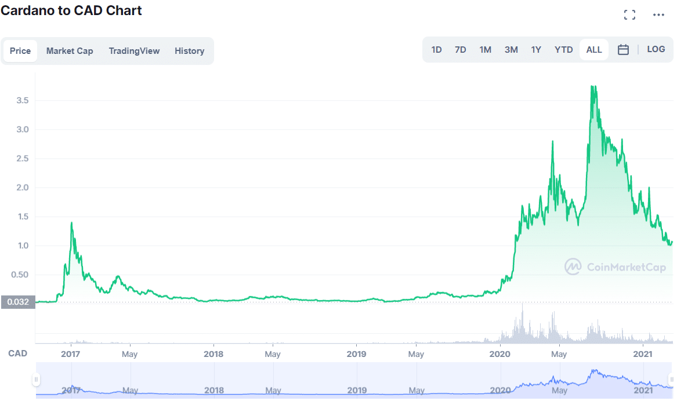677x401 pixels.
Task: Open the three-dot more options menu
Action: (x=658, y=15)
